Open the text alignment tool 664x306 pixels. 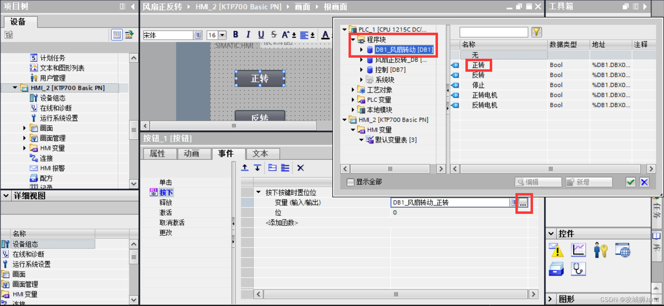(307, 35)
